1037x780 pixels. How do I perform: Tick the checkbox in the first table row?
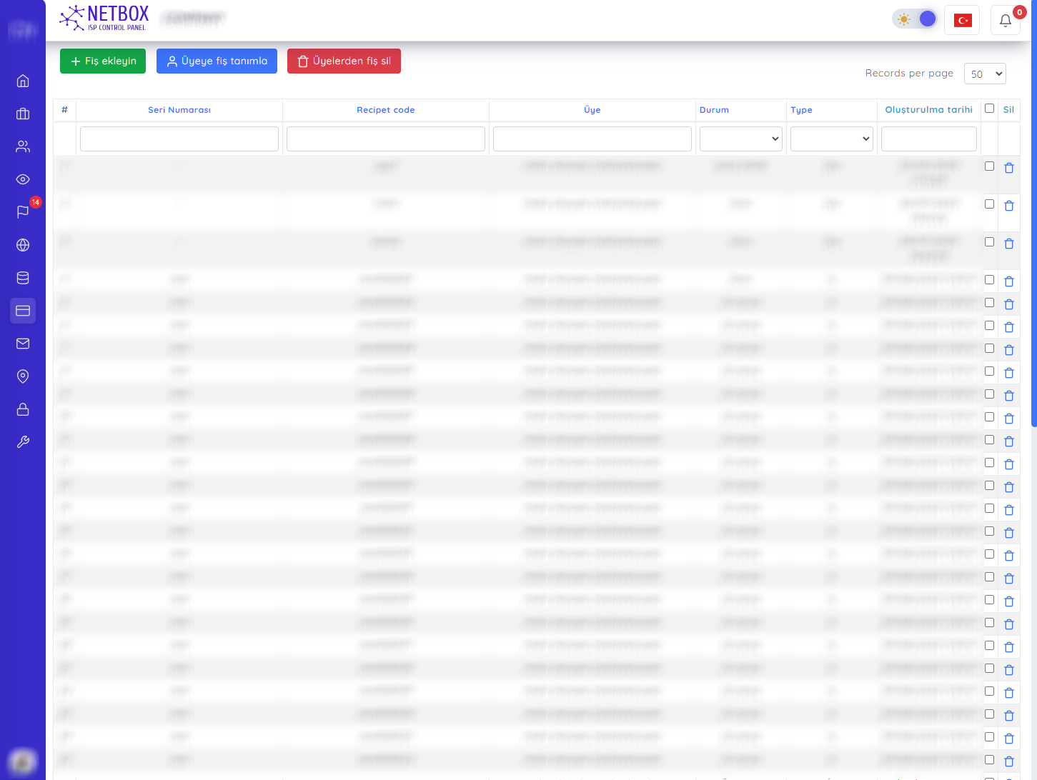pos(989,166)
